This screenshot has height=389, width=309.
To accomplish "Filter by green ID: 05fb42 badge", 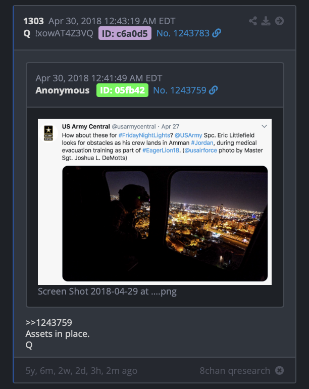I will pos(122,90).
